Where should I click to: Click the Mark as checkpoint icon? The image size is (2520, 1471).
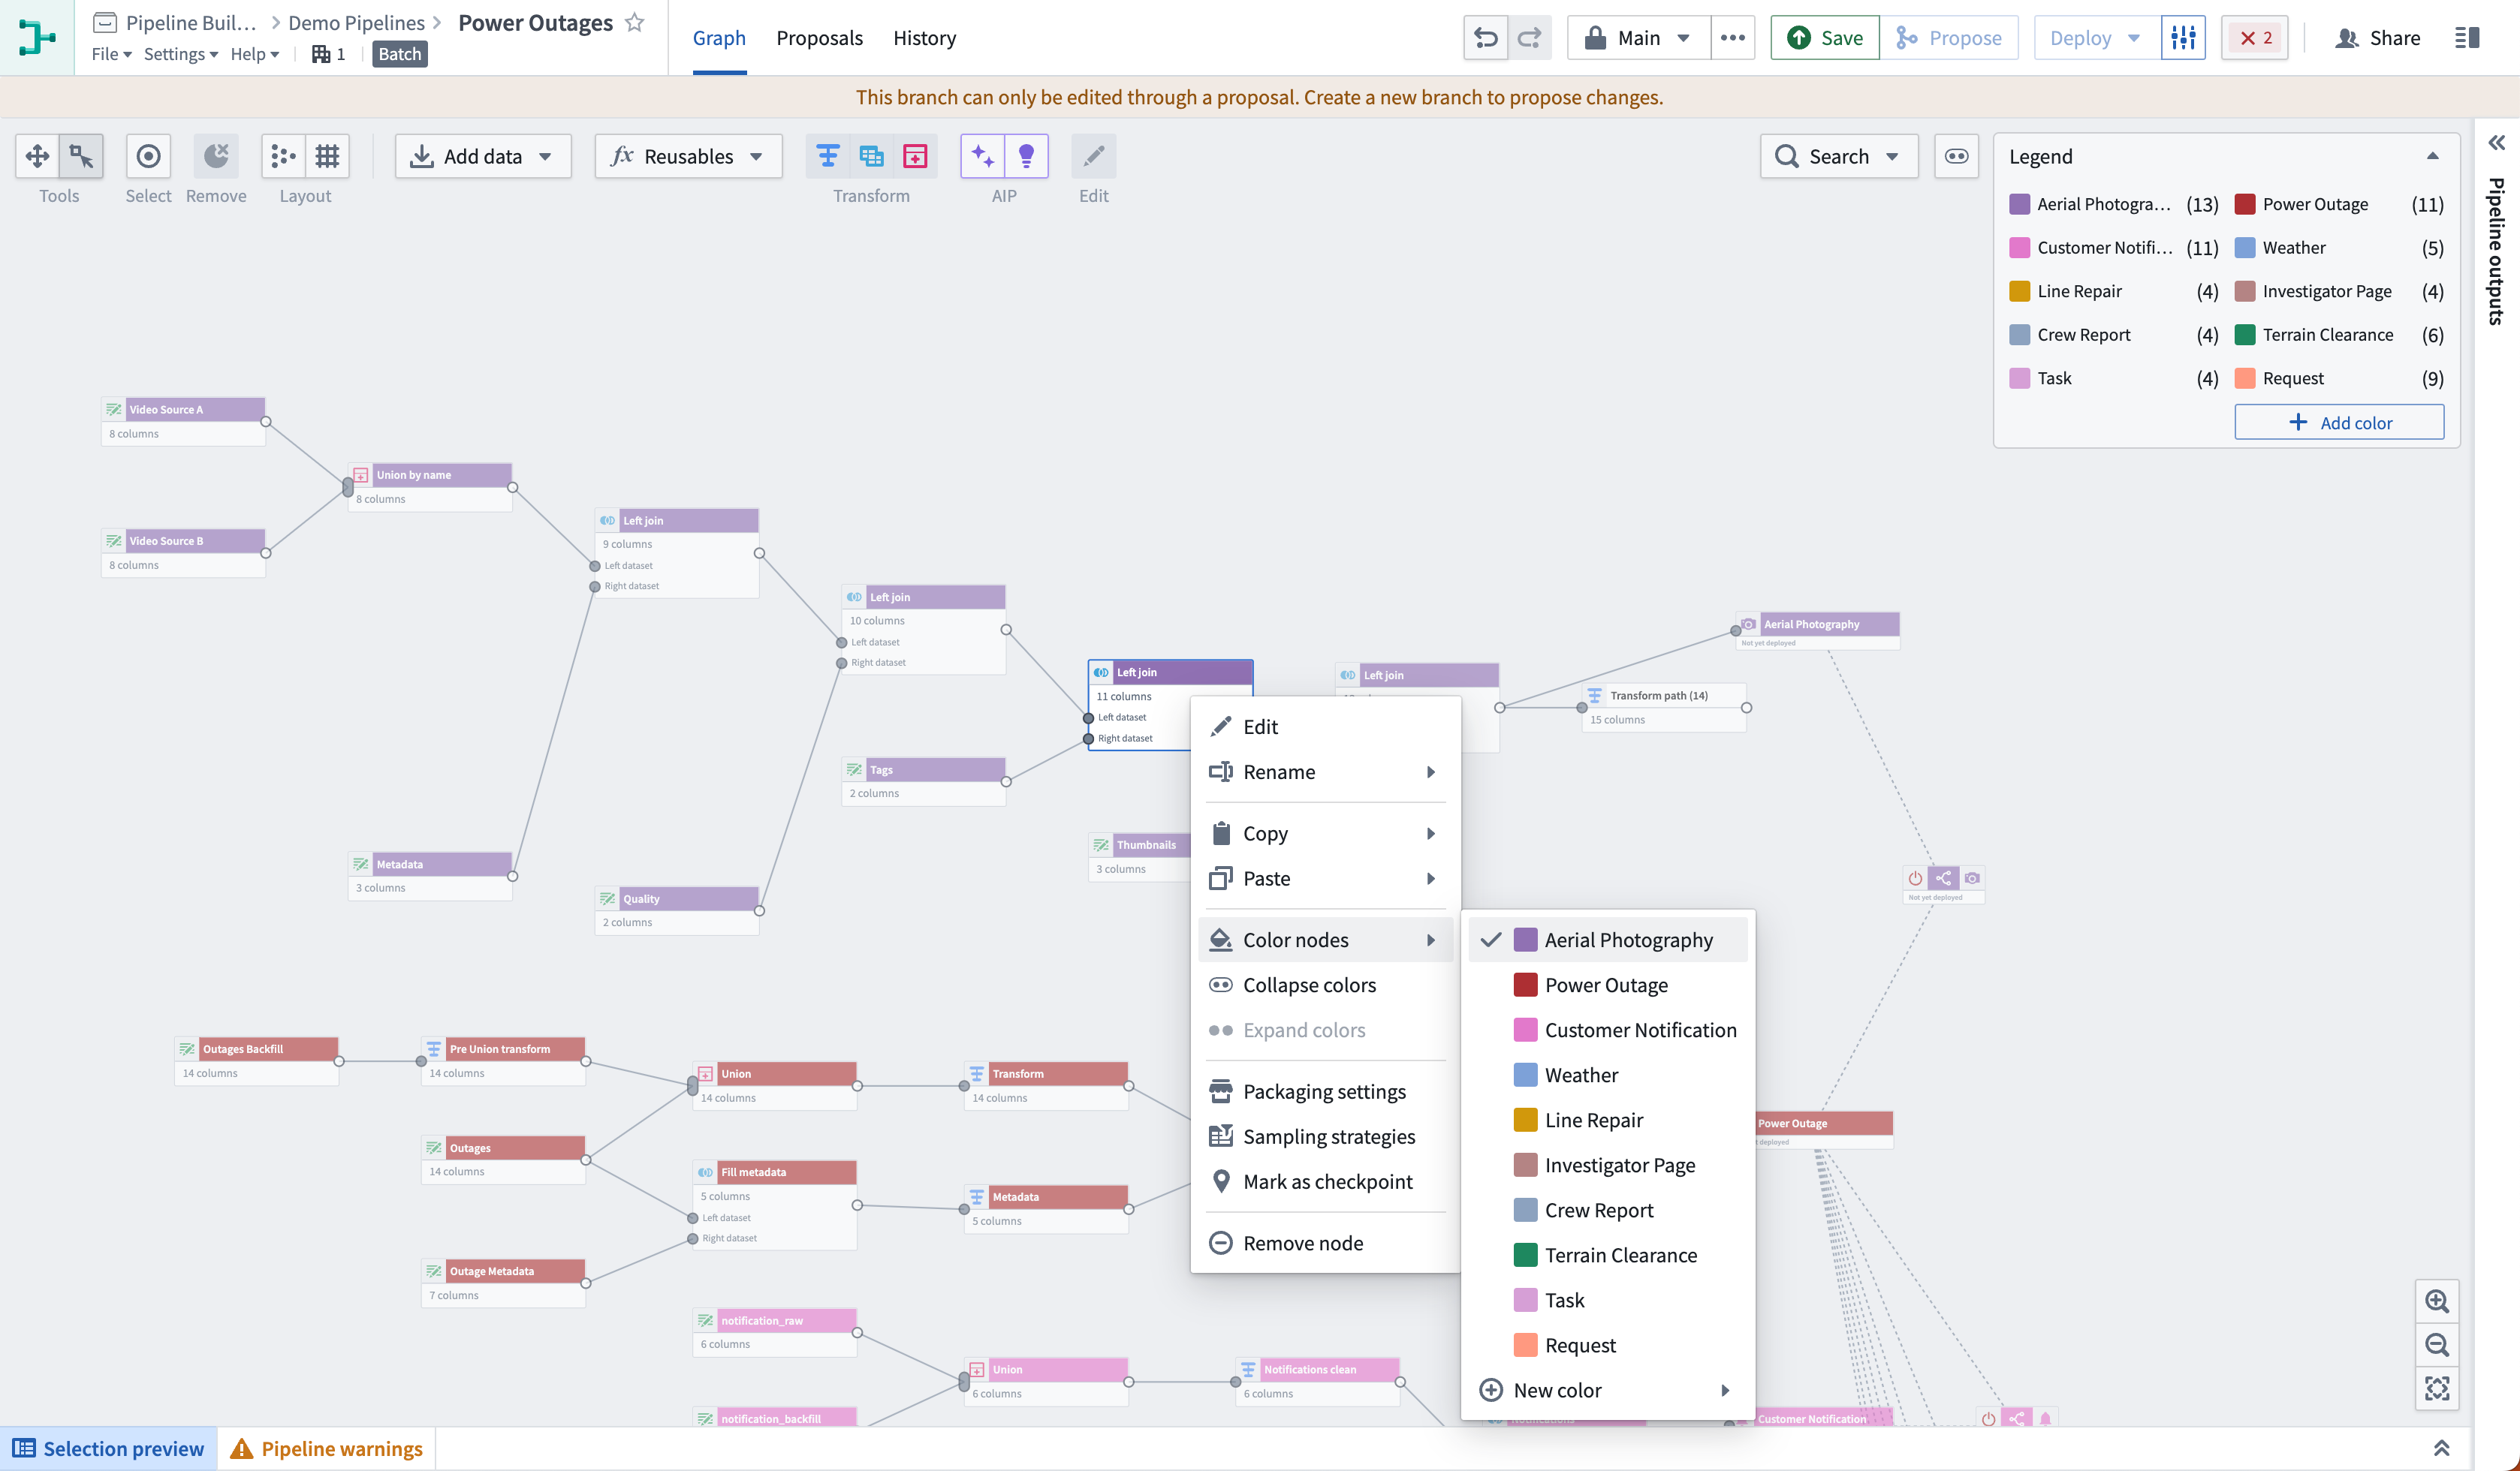(1221, 1181)
